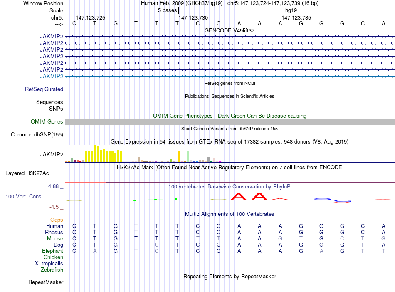Click the '5 bases' scale bar text
Viewport: 395px width, 292px height.
click(167, 10)
